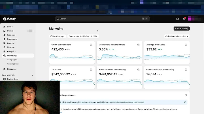Click the Discounts badge icon

point(5,69)
